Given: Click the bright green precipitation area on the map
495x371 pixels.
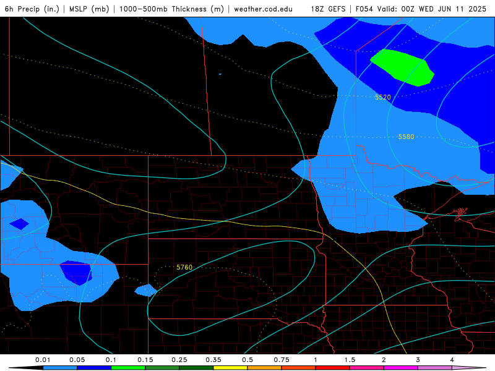Looking at the screenshot, I should pos(403,67).
